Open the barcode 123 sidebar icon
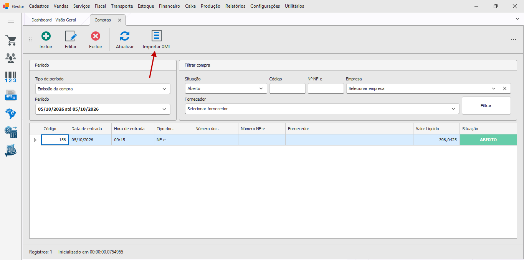524x260 pixels. point(11,77)
